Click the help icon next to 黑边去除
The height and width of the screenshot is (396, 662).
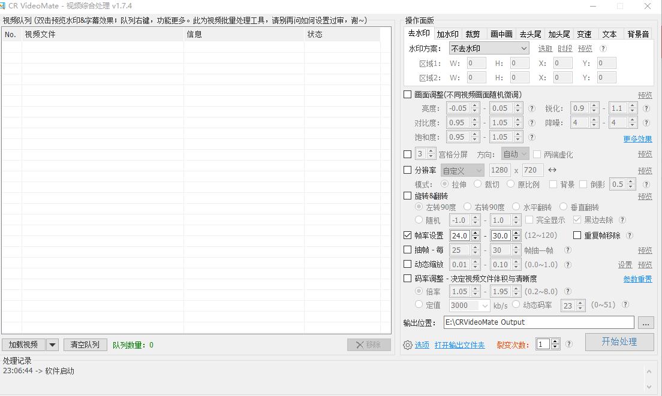(622, 220)
